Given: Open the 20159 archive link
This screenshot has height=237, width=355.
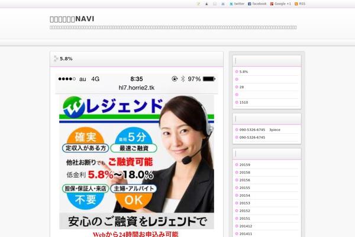Looking at the screenshot, I should tap(245, 165).
